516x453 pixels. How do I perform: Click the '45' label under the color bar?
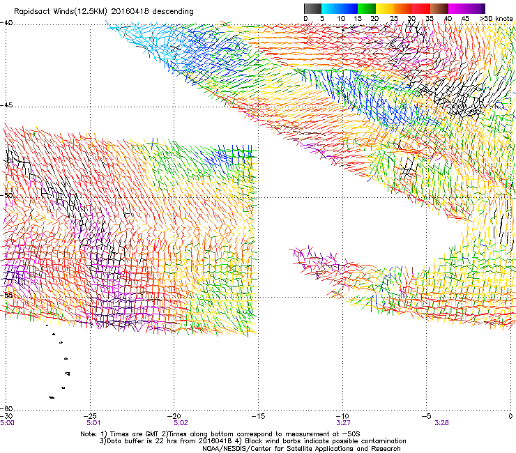[x=465, y=19]
